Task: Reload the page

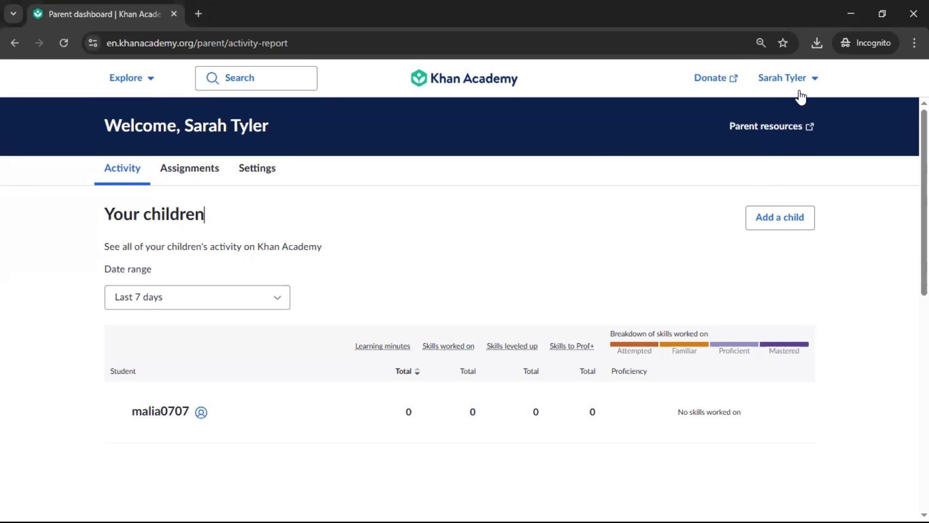Action: [63, 43]
